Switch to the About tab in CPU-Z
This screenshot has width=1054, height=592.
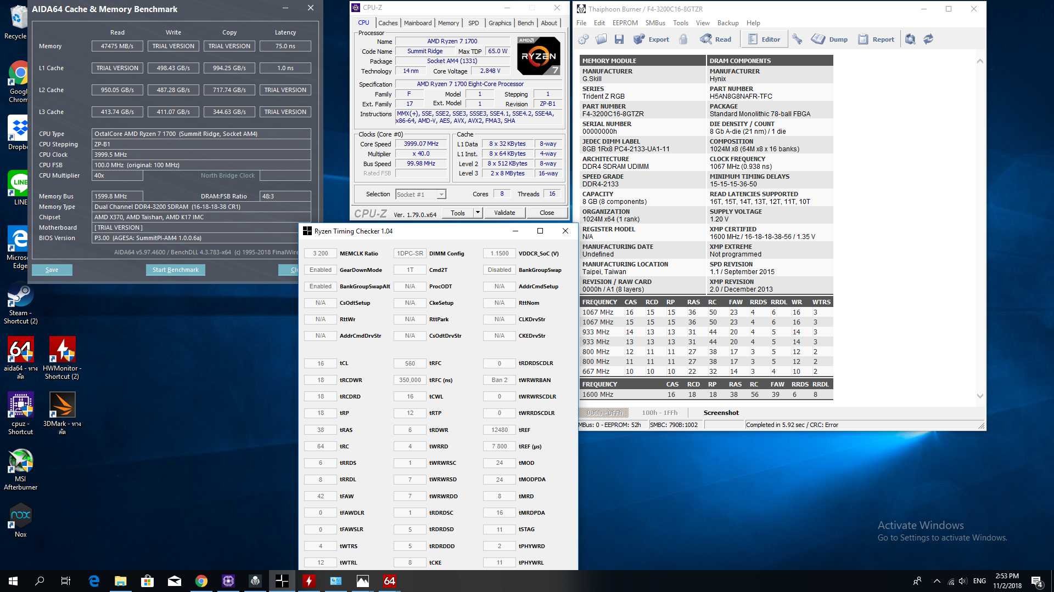[549, 23]
